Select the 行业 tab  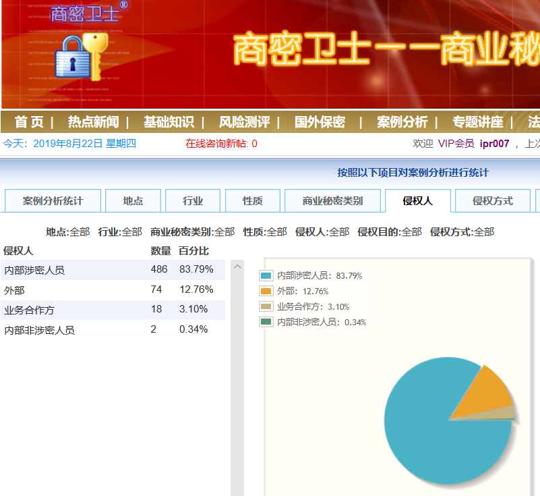tap(193, 200)
